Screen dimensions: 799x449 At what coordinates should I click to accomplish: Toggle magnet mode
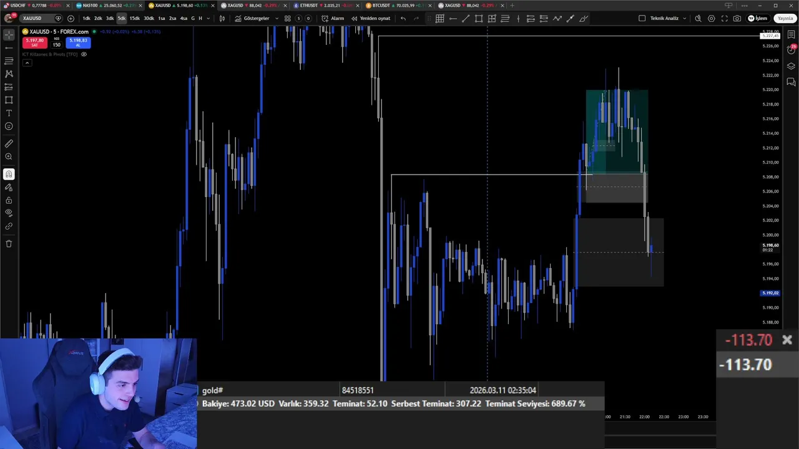point(9,174)
